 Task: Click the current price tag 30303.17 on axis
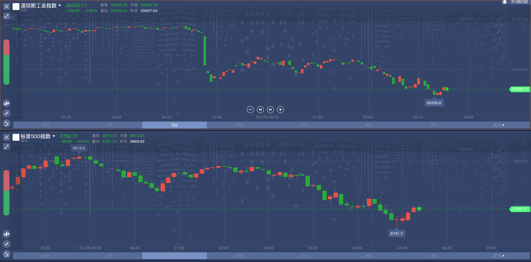point(520,89)
